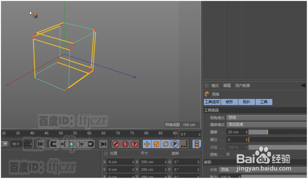
Task: Open the 外形 dropdown showing 圆角
Action: (263, 169)
